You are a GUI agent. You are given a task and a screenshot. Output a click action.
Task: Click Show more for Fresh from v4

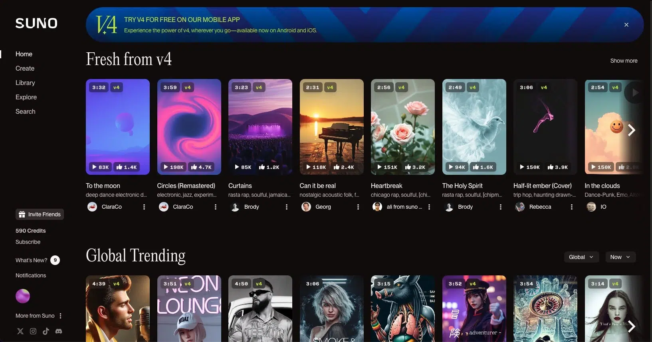(x=624, y=61)
